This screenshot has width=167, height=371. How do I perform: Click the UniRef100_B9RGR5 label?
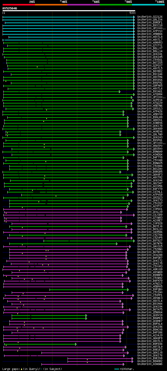[x=150, y=172]
